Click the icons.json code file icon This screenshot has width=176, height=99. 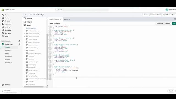27,51
